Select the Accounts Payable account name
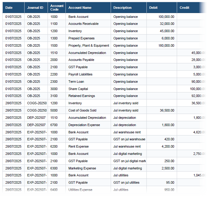This screenshot has height=197, width=208. click(x=81, y=60)
